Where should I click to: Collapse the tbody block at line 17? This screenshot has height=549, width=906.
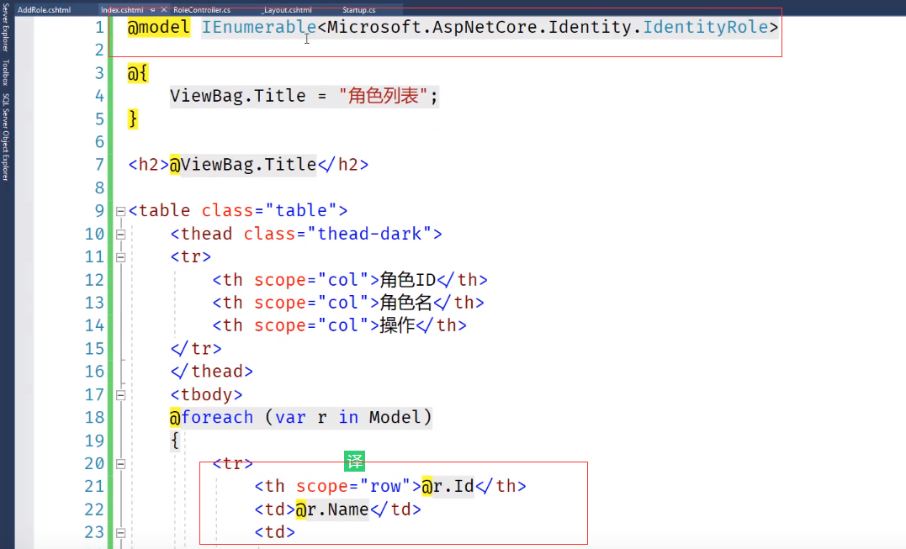pos(121,395)
